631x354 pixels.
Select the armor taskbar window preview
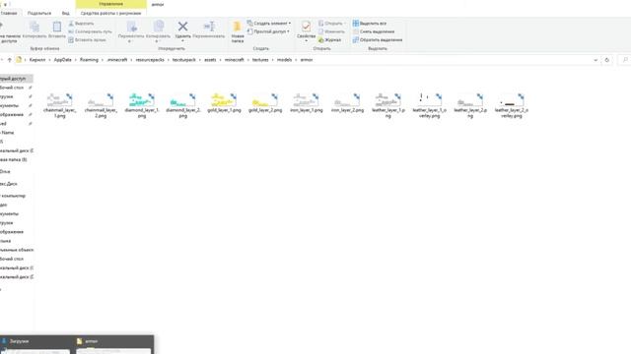tap(114, 345)
